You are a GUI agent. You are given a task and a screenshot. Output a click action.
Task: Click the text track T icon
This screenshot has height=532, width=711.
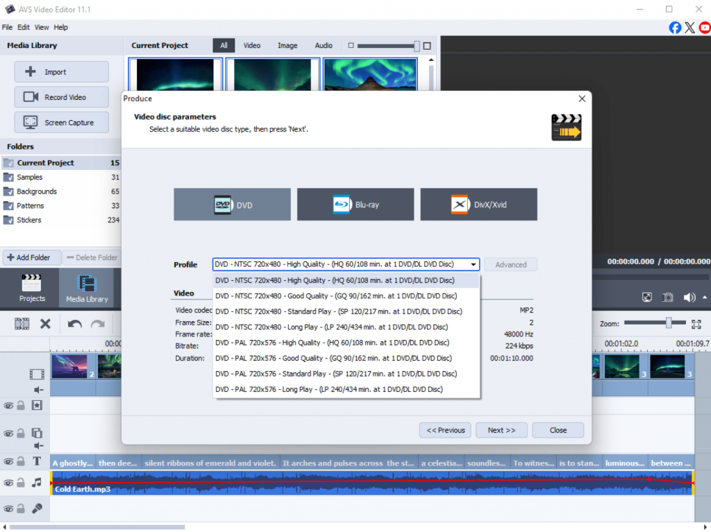(x=37, y=461)
